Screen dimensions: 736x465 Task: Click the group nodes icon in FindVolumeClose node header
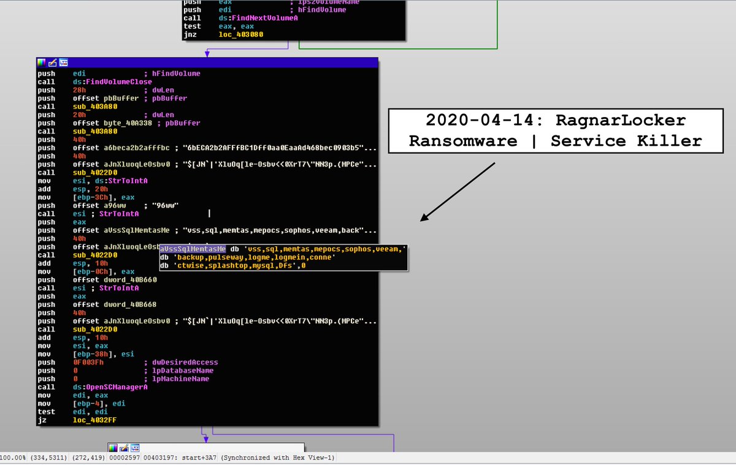pyautogui.click(x=63, y=62)
